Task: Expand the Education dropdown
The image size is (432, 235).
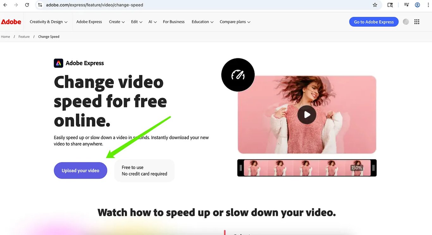Action: [x=202, y=22]
